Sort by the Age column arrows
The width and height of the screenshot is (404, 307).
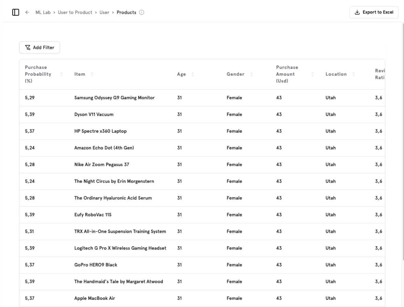[193, 74]
